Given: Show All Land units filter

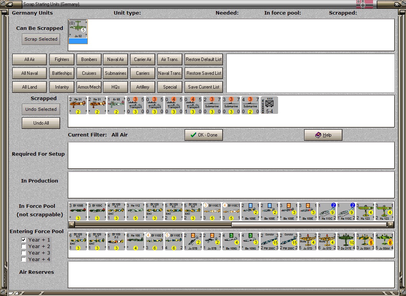Looking at the screenshot, I should [x=29, y=87].
